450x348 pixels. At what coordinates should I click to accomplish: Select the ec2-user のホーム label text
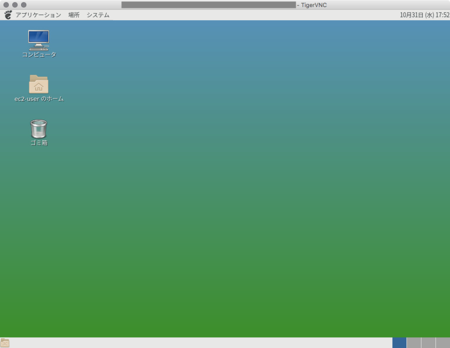(38, 99)
